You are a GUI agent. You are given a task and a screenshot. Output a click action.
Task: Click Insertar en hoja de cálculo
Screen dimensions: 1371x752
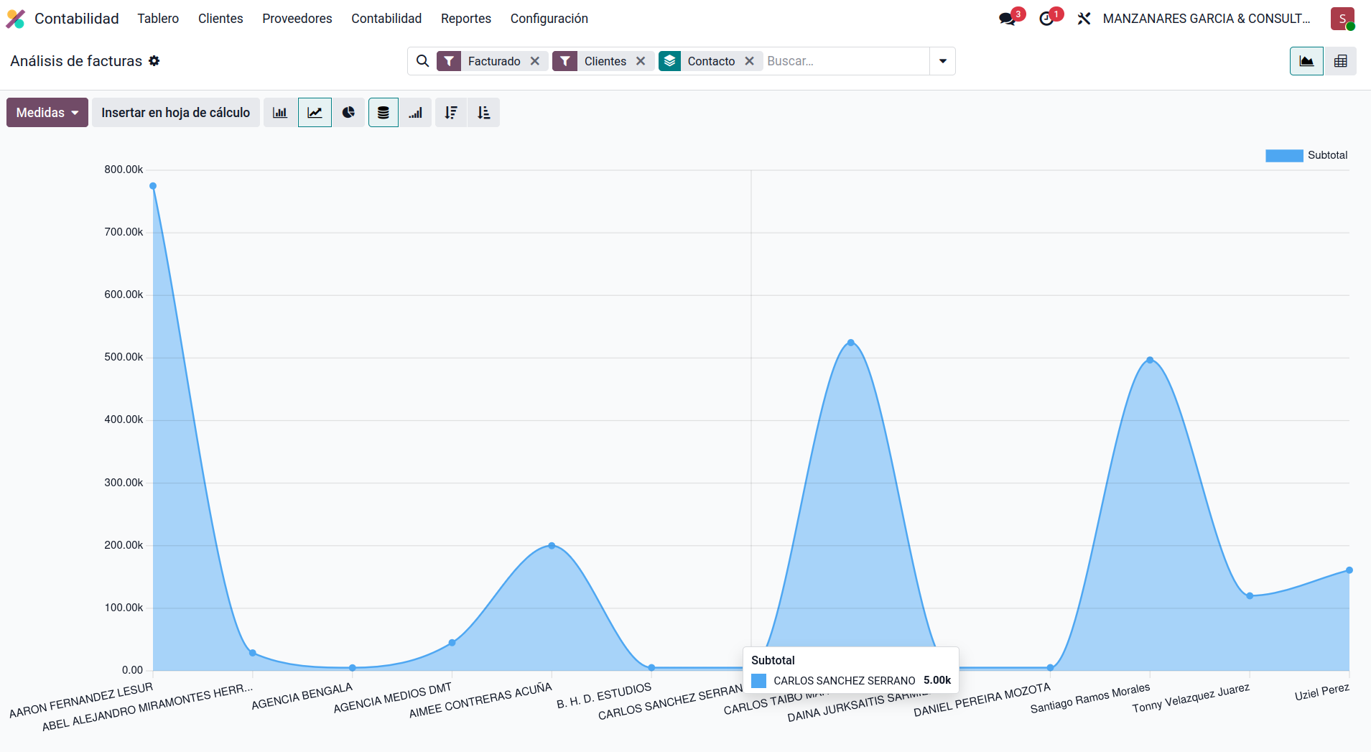175,112
